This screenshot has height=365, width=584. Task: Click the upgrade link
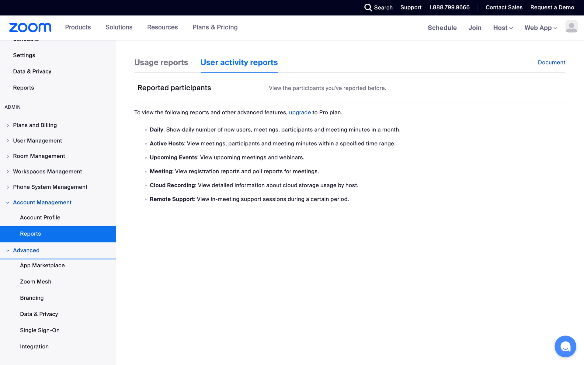pyautogui.click(x=300, y=113)
